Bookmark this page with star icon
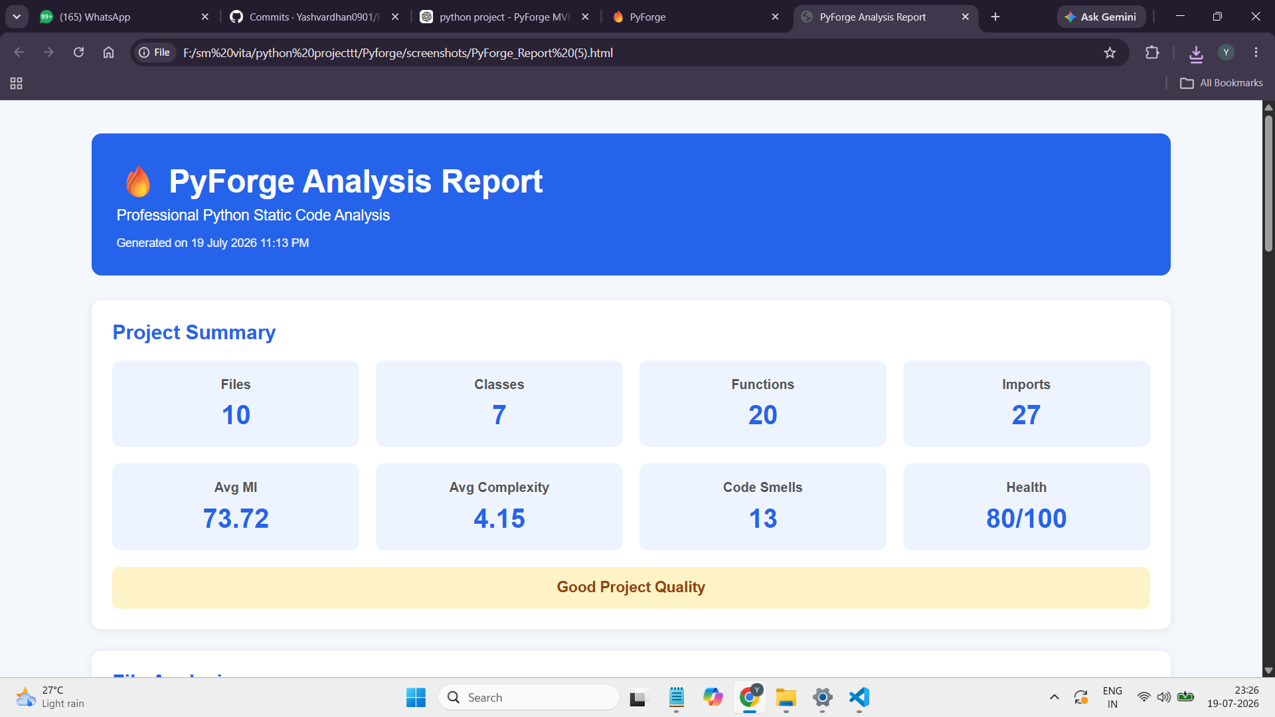The width and height of the screenshot is (1275, 717). (x=1110, y=52)
